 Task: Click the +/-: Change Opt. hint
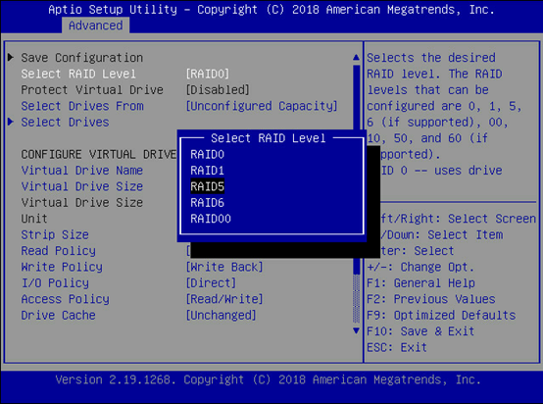(x=420, y=267)
